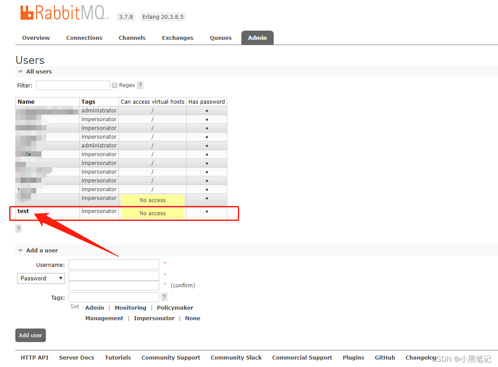Open the Community Slack footer link
This screenshot has height=367, width=498.
[x=236, y=357]
